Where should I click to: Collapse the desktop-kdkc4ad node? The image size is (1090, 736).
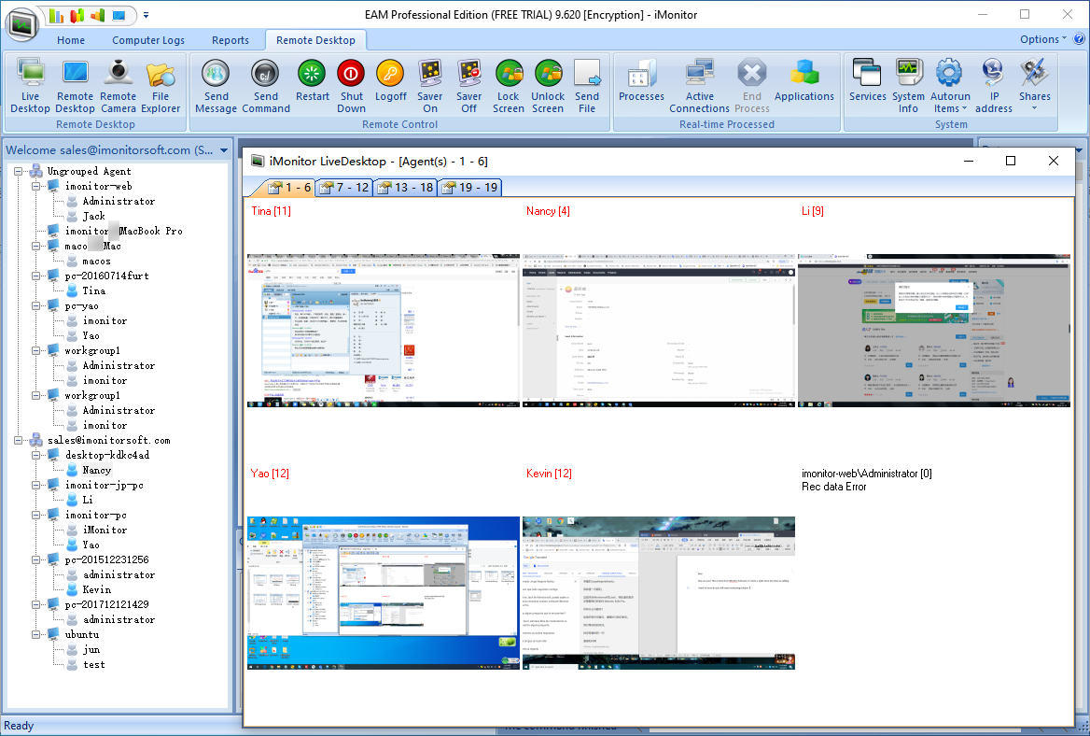tap(35, 455)
